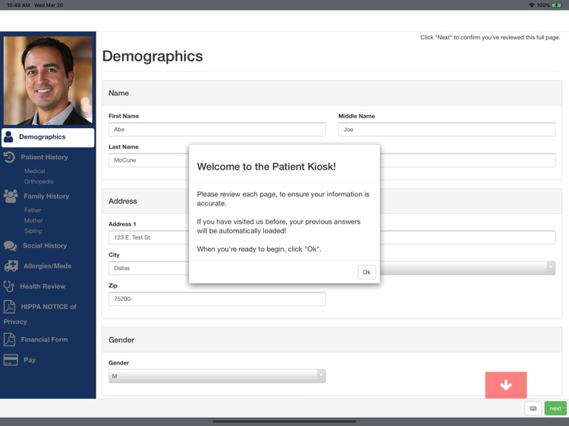Click the green next button
The image size is (569, 426).
pos(555,409)
